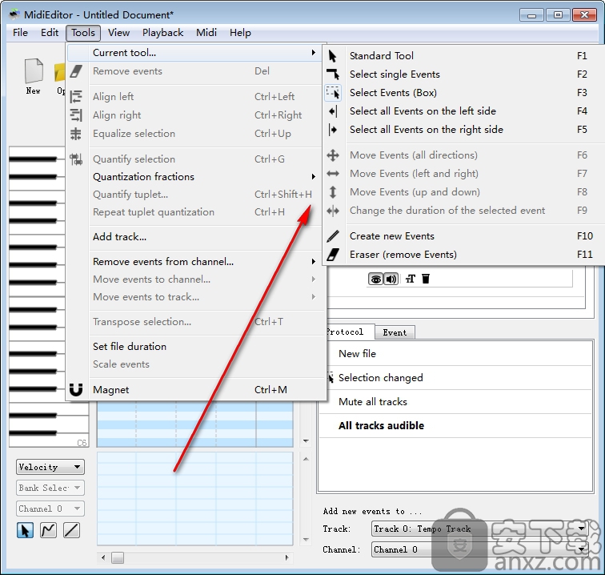Screen dimensions: 605x575
Task: Expand Quantization fractions submenu
Action: pyautogui.click(x=196, y=176)
